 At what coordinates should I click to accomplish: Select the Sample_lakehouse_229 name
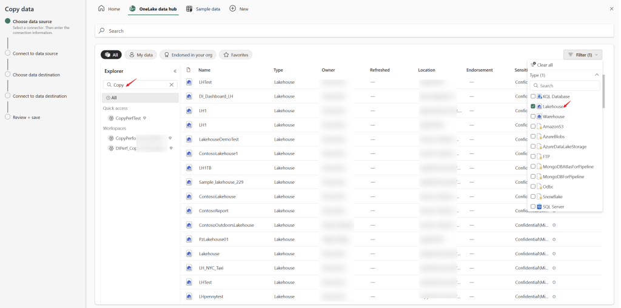click(x=221, y=182)
